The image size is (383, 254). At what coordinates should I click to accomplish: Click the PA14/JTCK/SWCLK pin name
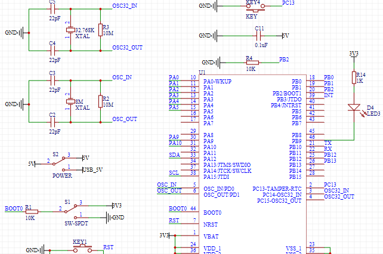227,171
